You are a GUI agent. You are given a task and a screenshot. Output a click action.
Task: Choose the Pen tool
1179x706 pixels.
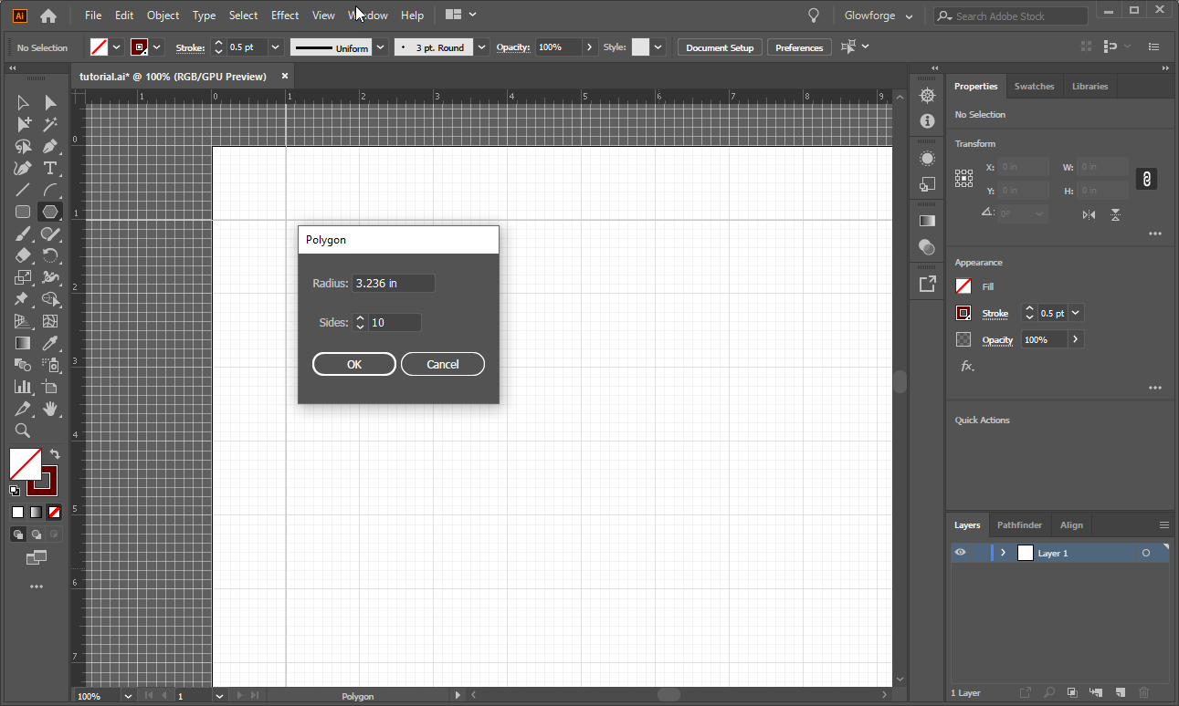(x=50, y=146)
